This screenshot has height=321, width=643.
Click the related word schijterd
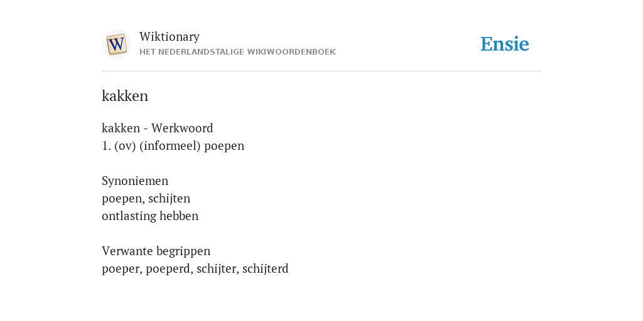pyautogui.click(x=266, y=268)
